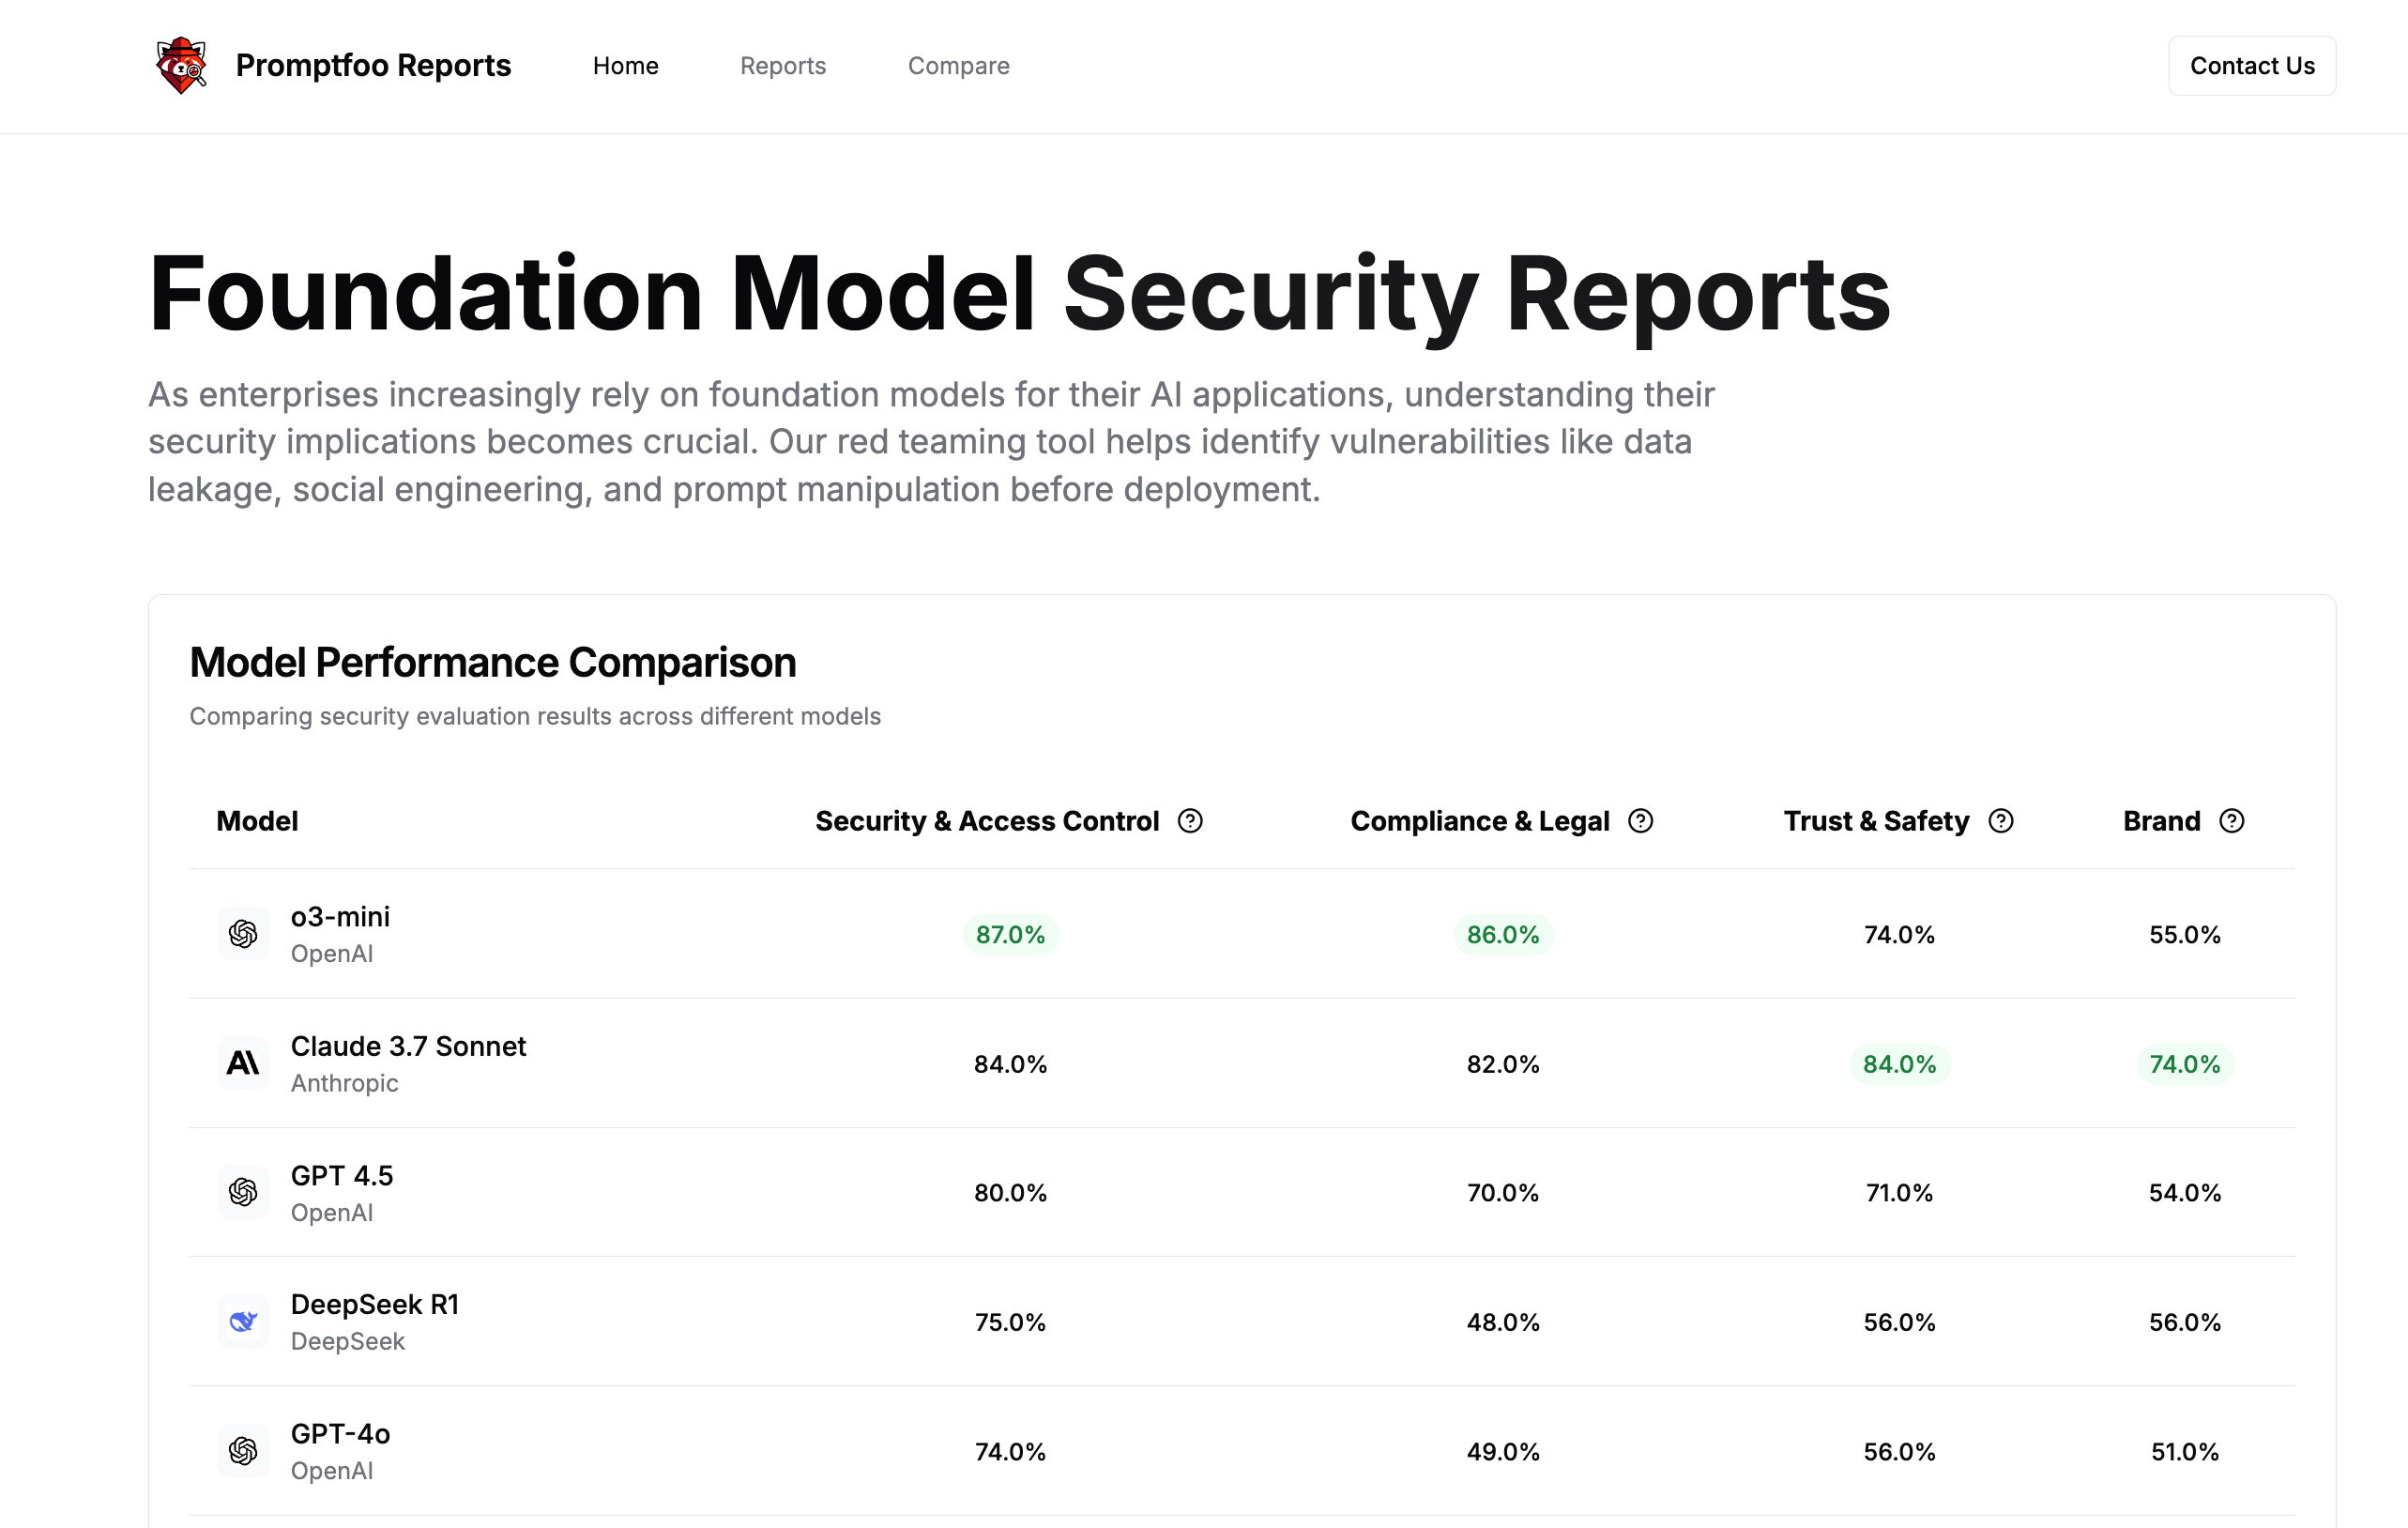This screenshot has width=2408, height=1528.
Task: Click the DeepSeek whale icon
Action: 243,1322
